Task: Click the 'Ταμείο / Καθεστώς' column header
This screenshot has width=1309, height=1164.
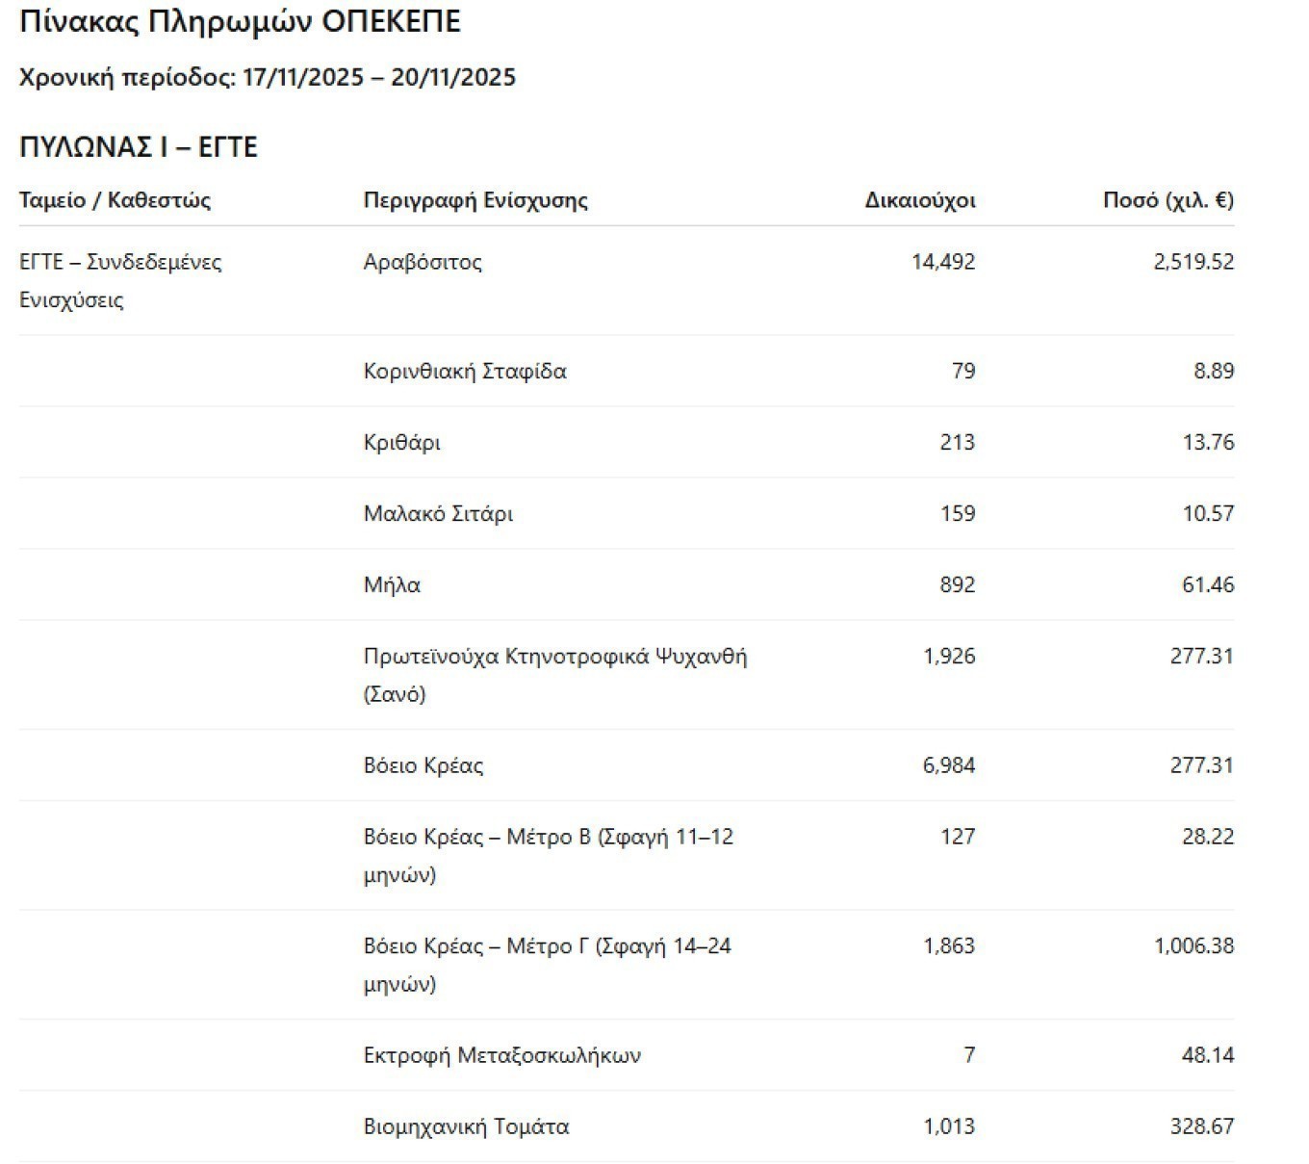Action: tap(115, 200)
